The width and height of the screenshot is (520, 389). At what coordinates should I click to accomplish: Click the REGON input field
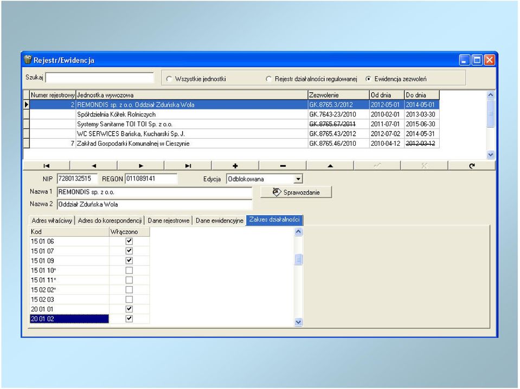pos(151,179)
